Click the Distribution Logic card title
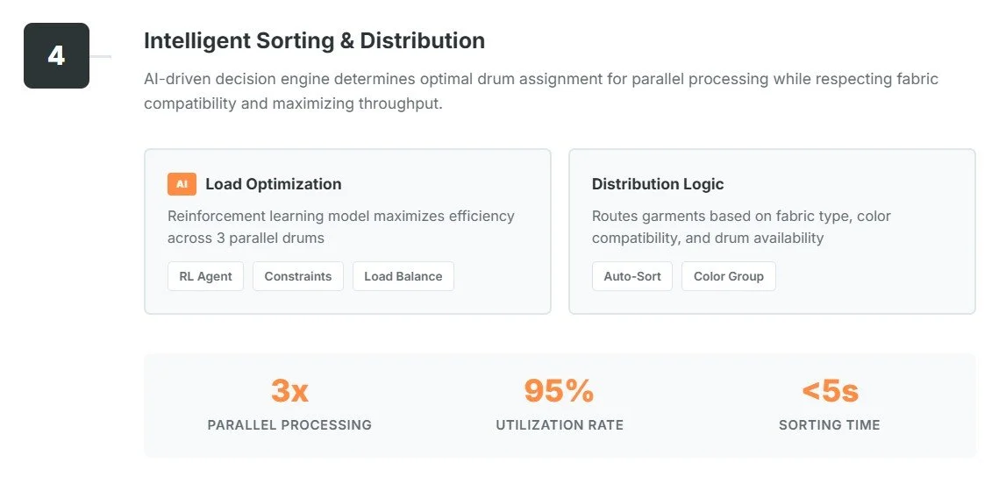1006x484 pixels. tap(658, 184)
